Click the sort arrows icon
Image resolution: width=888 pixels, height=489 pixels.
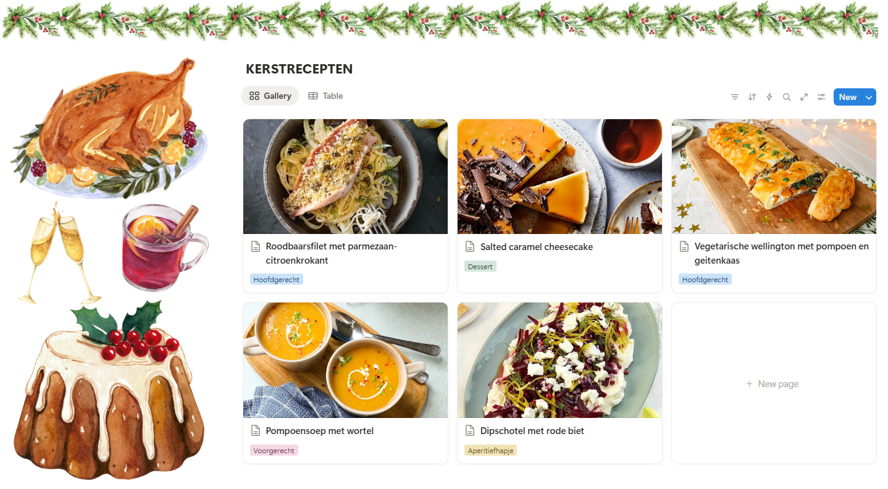coord(752,97)
